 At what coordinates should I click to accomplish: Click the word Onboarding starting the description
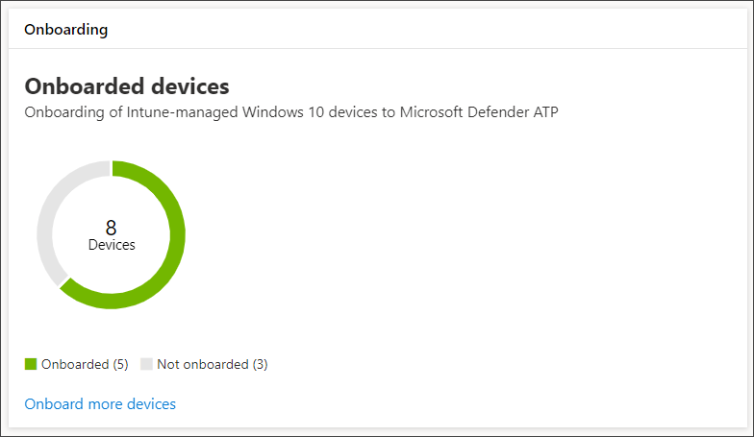(x=64, y=111)
